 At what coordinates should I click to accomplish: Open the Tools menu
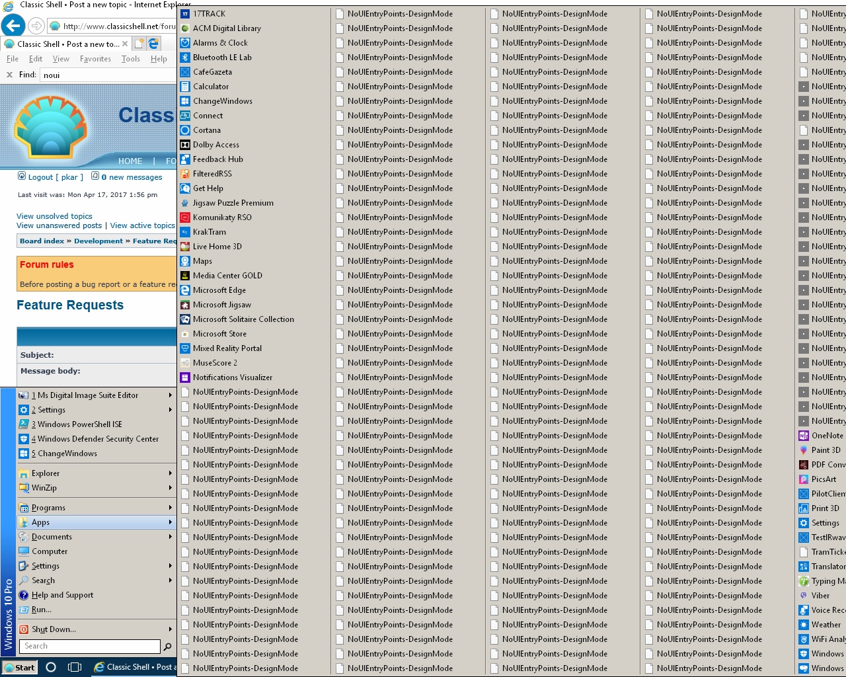[131, 59]
